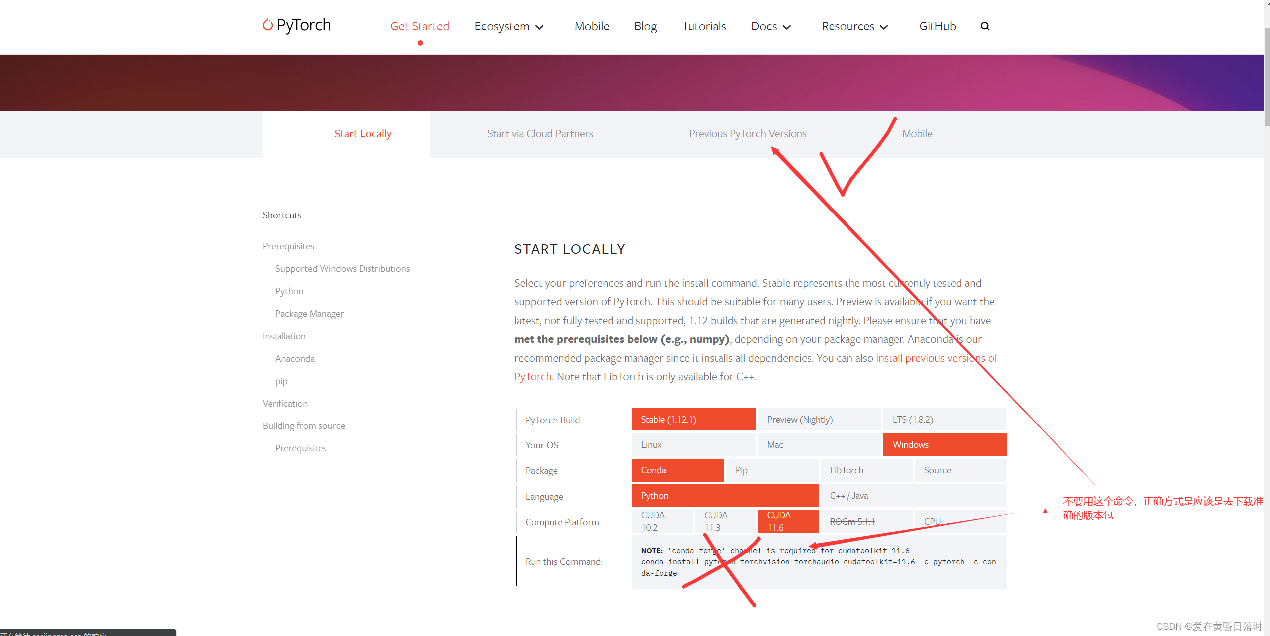Choose Windows as your OS
Viewport: 1270px width, 636px height.
tap(945, 444)
